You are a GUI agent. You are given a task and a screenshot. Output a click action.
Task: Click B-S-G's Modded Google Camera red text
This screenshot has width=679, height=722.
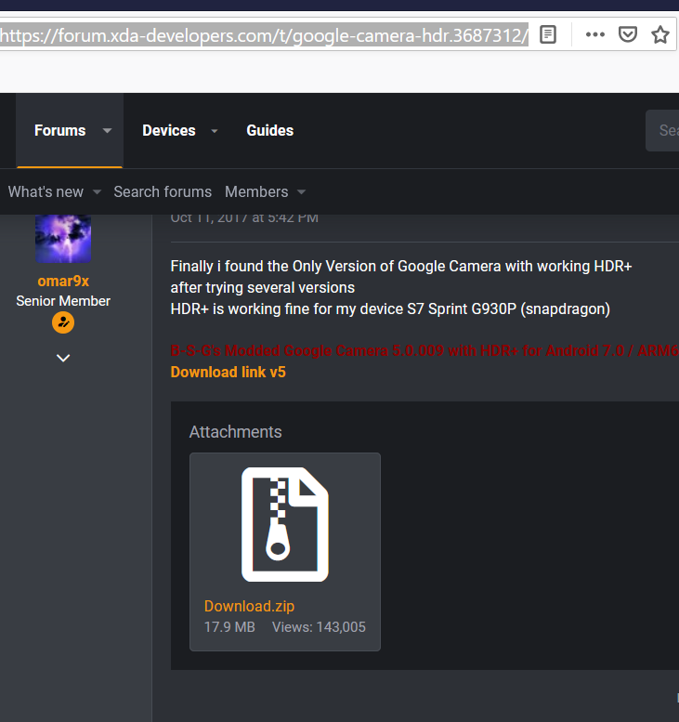(424, 351)
